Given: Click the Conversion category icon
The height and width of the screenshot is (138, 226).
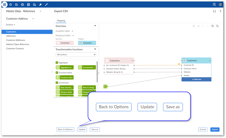Looking at the screenshot, I should click(57, 83).
